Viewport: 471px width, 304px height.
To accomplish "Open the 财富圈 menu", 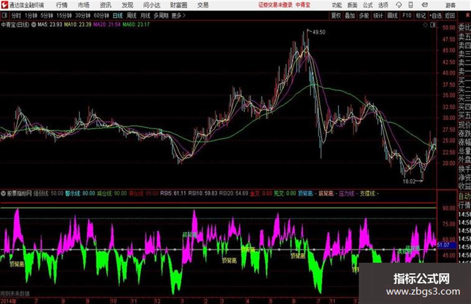I will 178,5.
